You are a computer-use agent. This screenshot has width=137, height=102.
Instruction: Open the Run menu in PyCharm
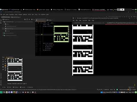click(x=33, y=14)
